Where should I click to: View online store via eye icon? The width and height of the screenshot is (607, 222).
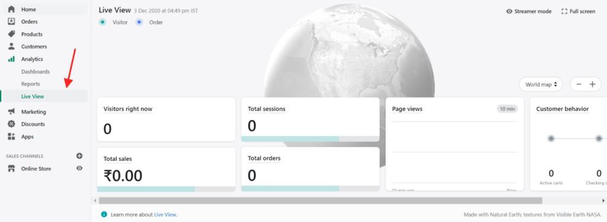tap(79, 168)
